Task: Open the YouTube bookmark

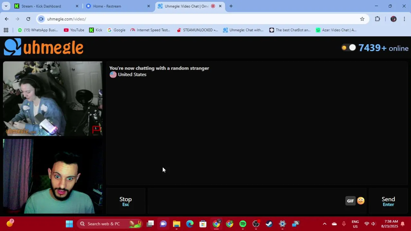Action: point(74,30)
